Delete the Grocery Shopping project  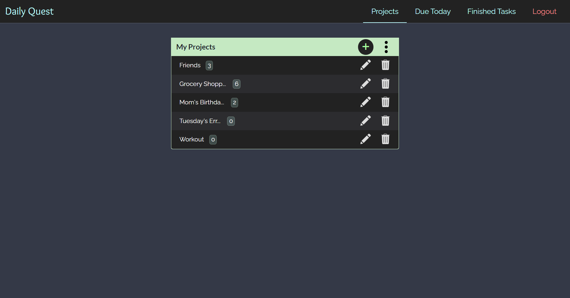(x=385, y=84)
